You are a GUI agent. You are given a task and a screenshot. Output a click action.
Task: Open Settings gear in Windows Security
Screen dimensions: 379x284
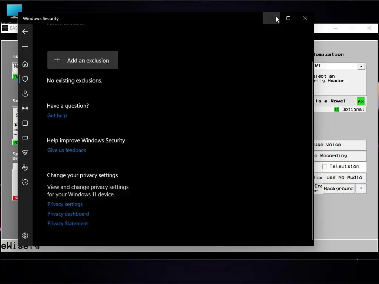click(25, 236)
